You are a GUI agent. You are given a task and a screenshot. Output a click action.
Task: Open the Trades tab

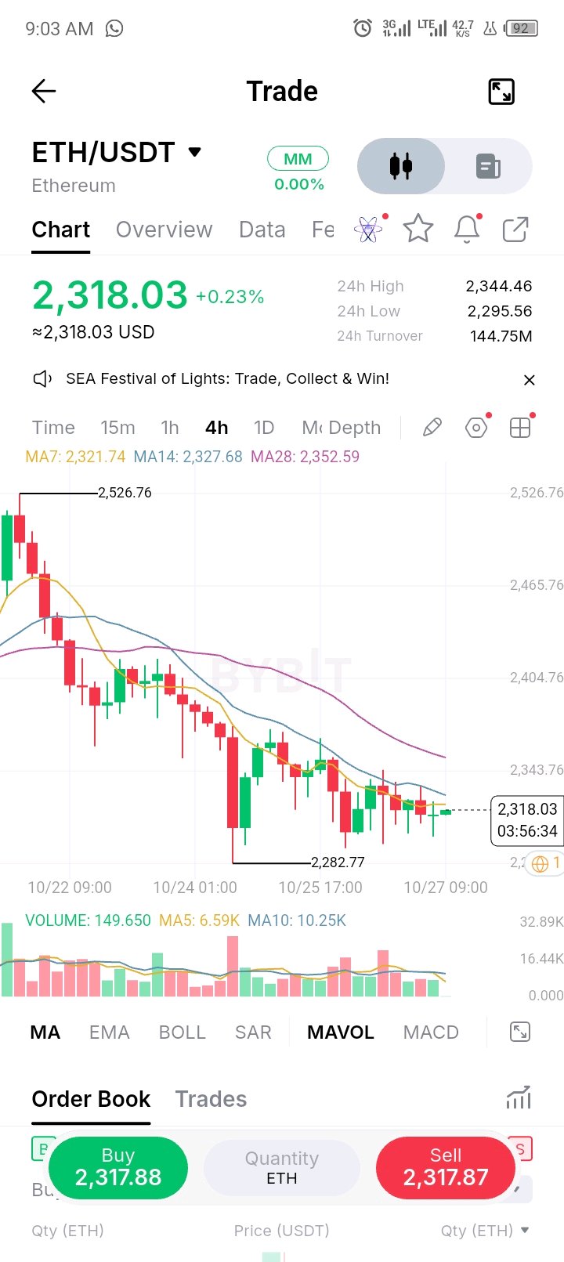click(211, 1099)
